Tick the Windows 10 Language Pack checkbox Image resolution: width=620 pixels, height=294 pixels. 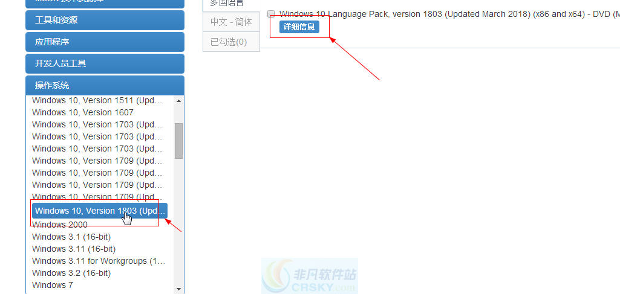(271, 14)
